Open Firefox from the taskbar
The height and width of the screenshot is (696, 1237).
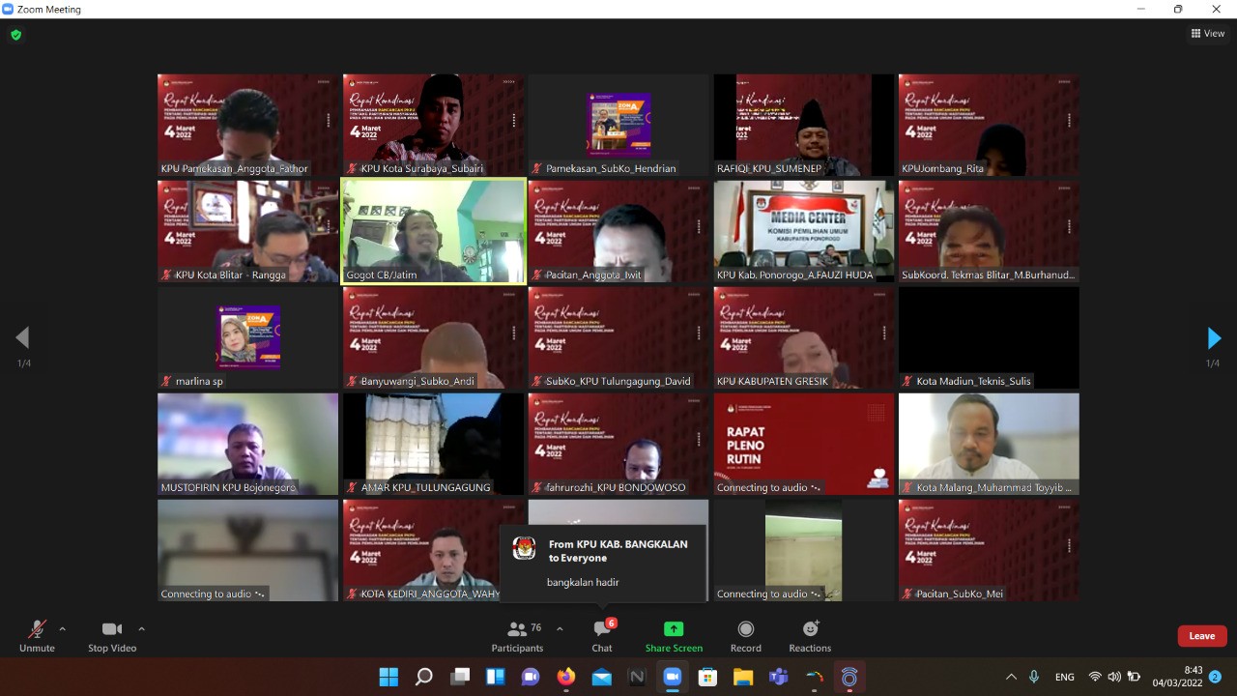pos(565,677)
